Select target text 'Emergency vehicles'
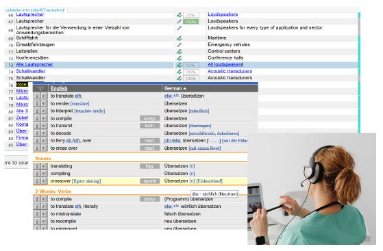 229,44
